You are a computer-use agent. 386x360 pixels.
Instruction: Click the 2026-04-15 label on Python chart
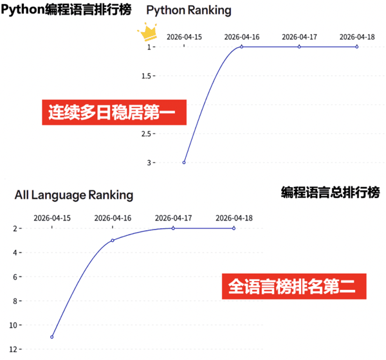[184, 37]
